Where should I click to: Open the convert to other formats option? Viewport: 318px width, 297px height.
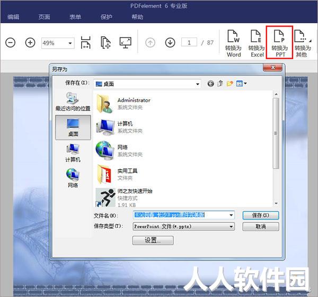coord(303,43)
